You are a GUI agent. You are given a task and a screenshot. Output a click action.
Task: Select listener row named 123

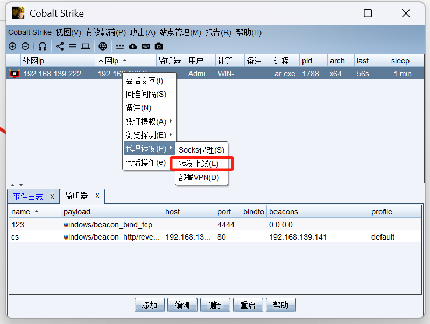pyautogui.click(x=215, y=225)
